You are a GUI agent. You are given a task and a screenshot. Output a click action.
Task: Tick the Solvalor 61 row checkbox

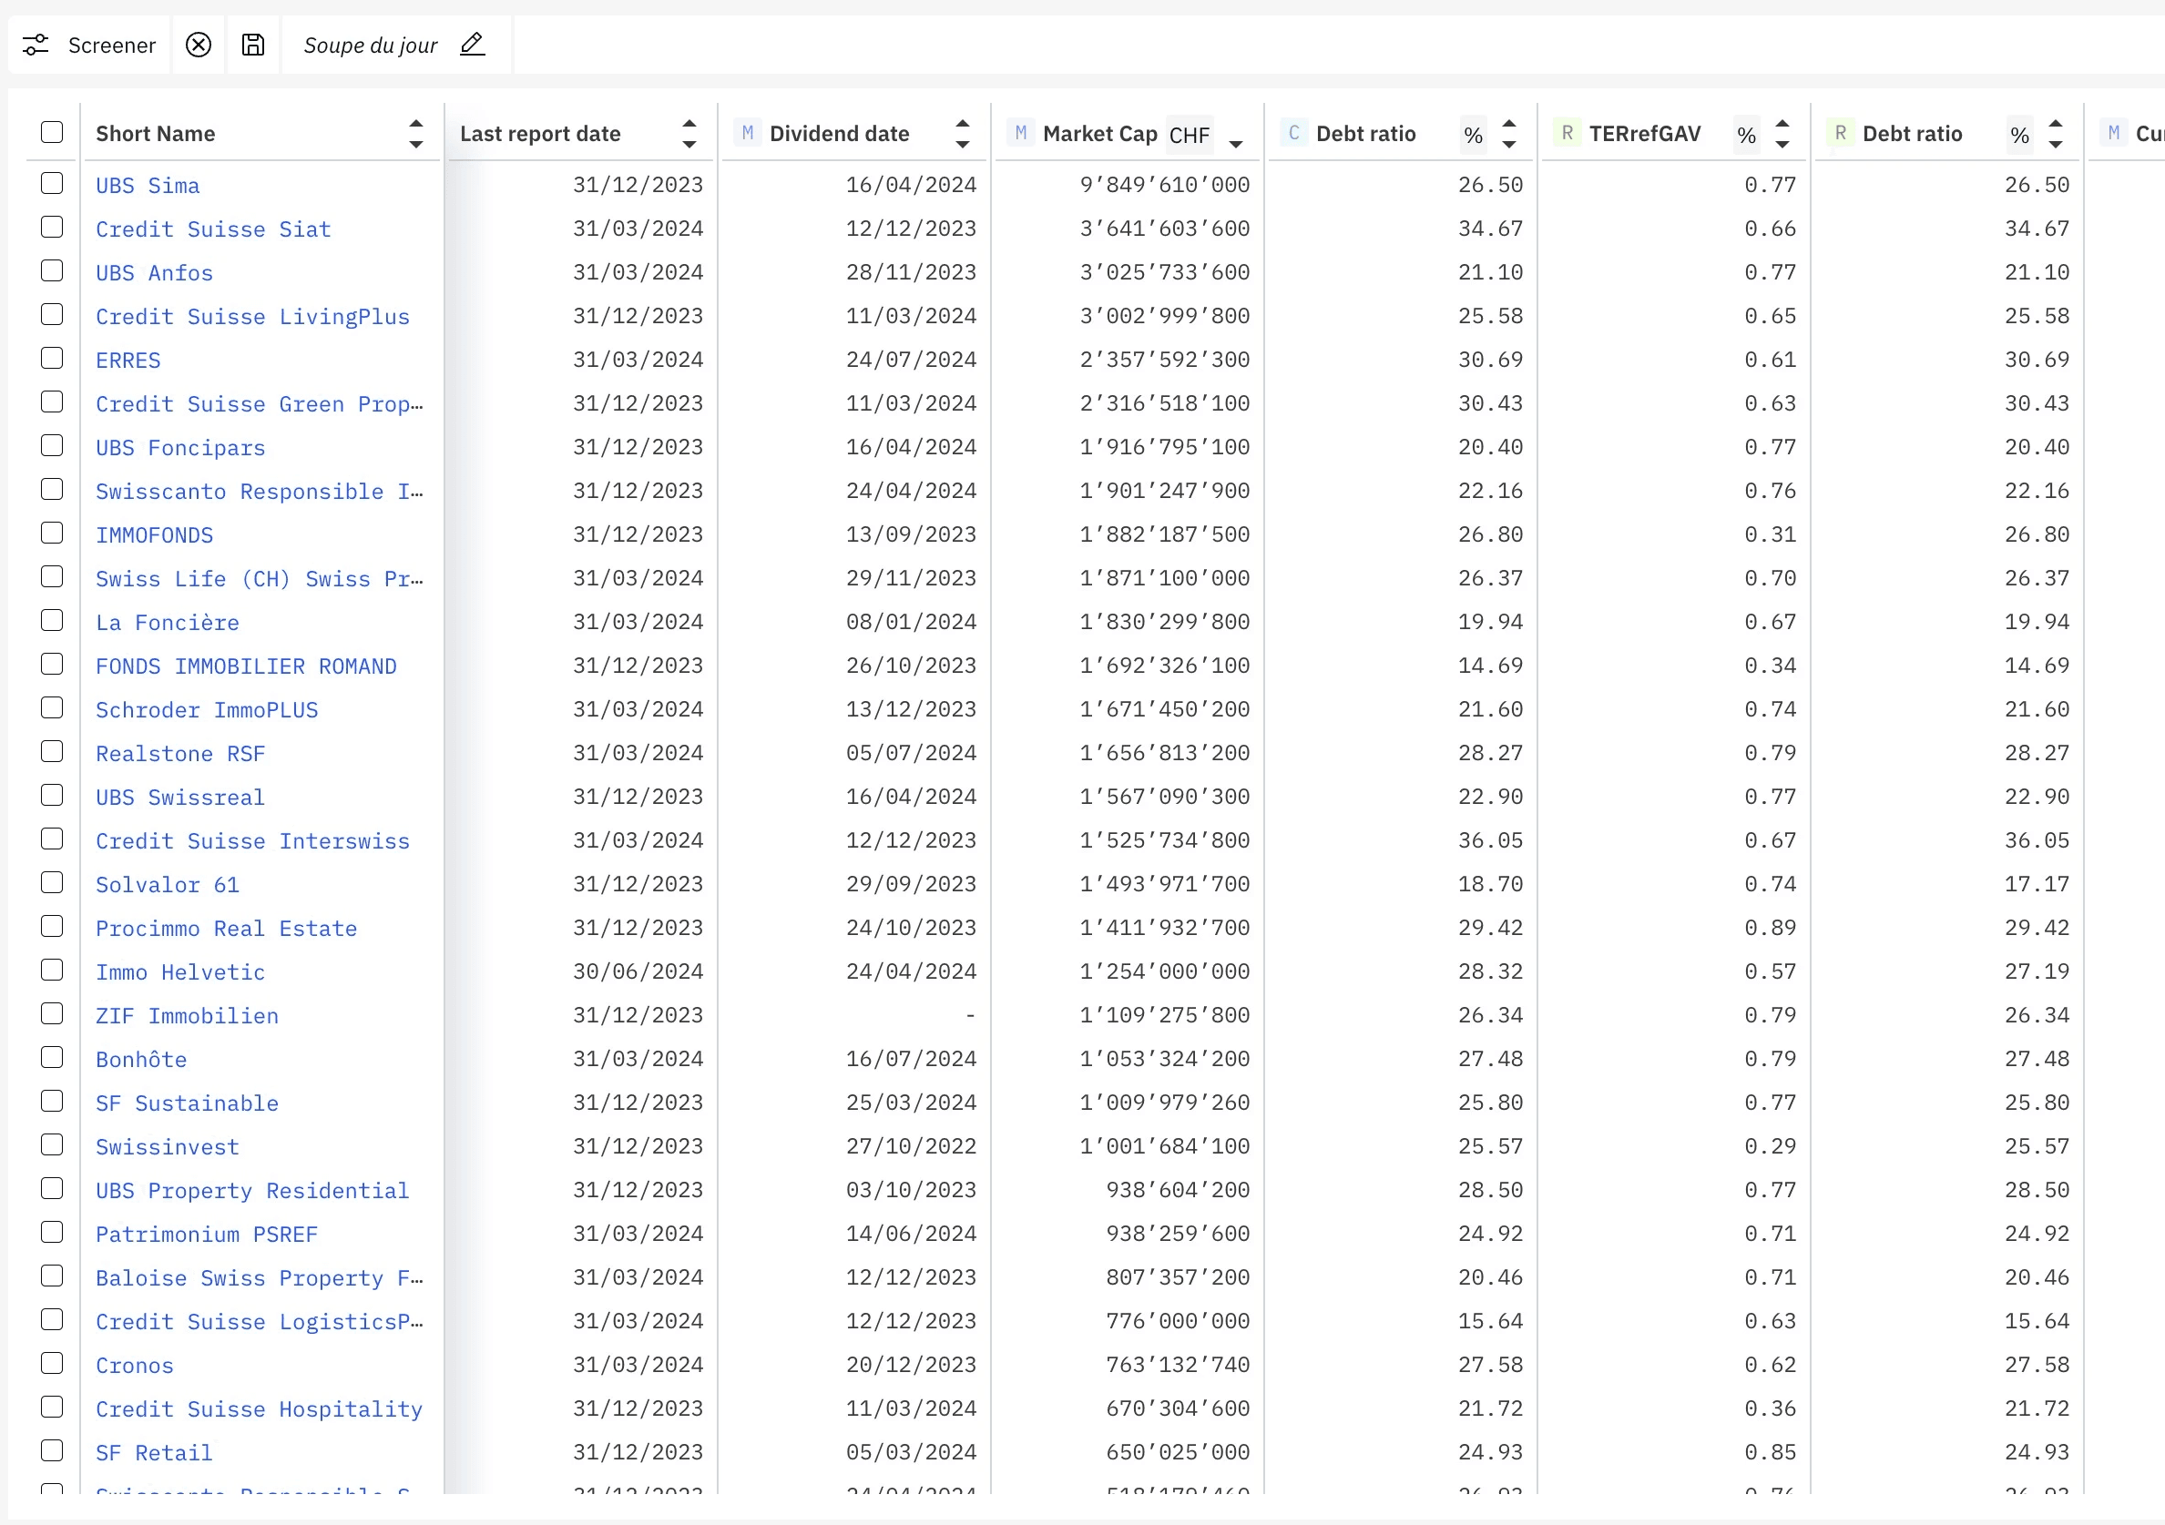(x=52, y=882)
